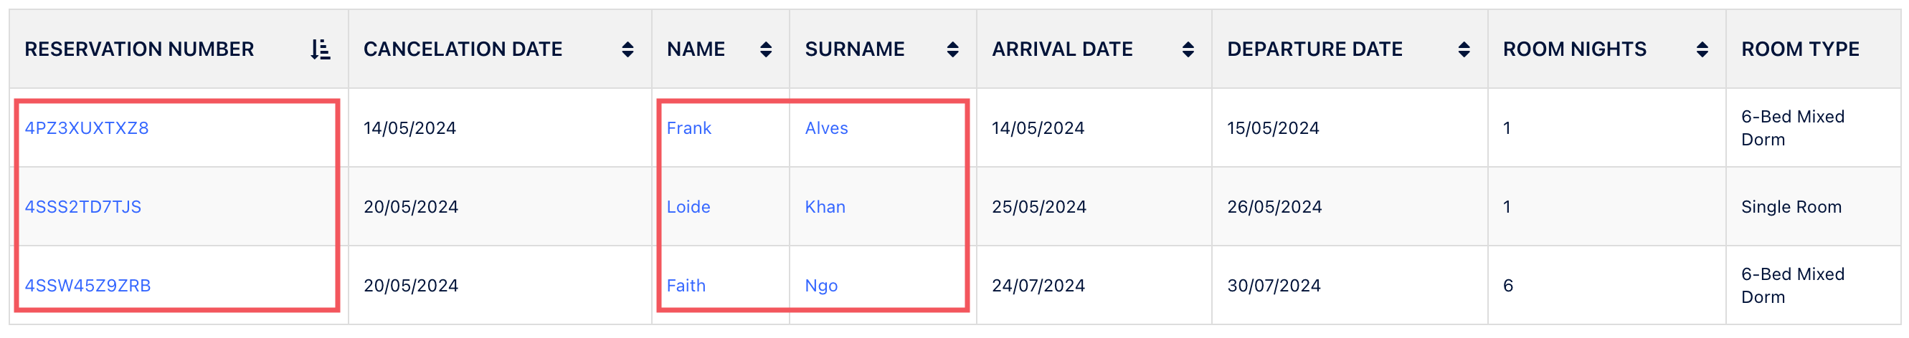This screenshot has width=1909, height=338.
Task: Open reservation 4SSW45Z9ZRB
Action: click(87, 286)
